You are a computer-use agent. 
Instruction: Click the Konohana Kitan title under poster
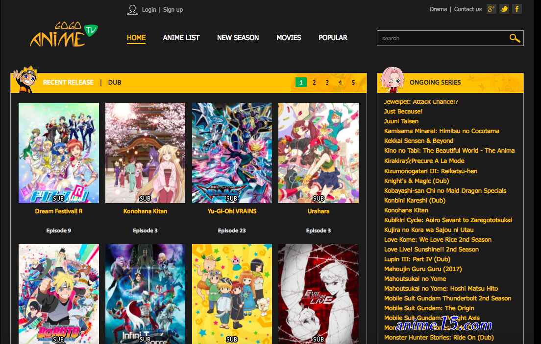(145, 211)
